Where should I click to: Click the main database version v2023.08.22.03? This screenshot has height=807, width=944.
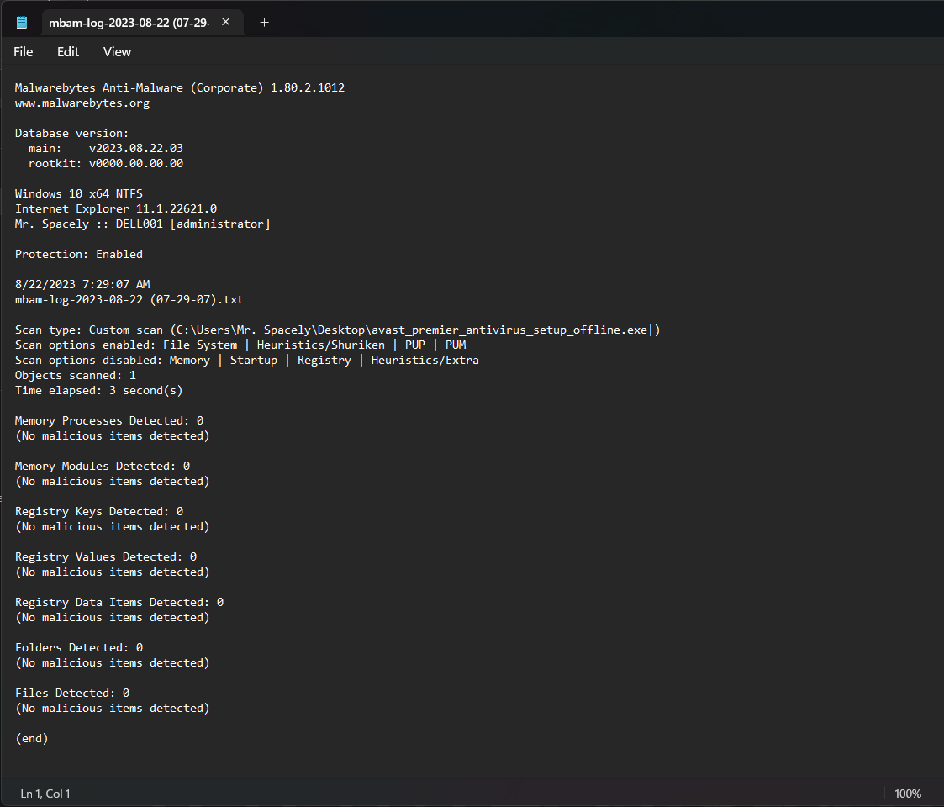136,148
